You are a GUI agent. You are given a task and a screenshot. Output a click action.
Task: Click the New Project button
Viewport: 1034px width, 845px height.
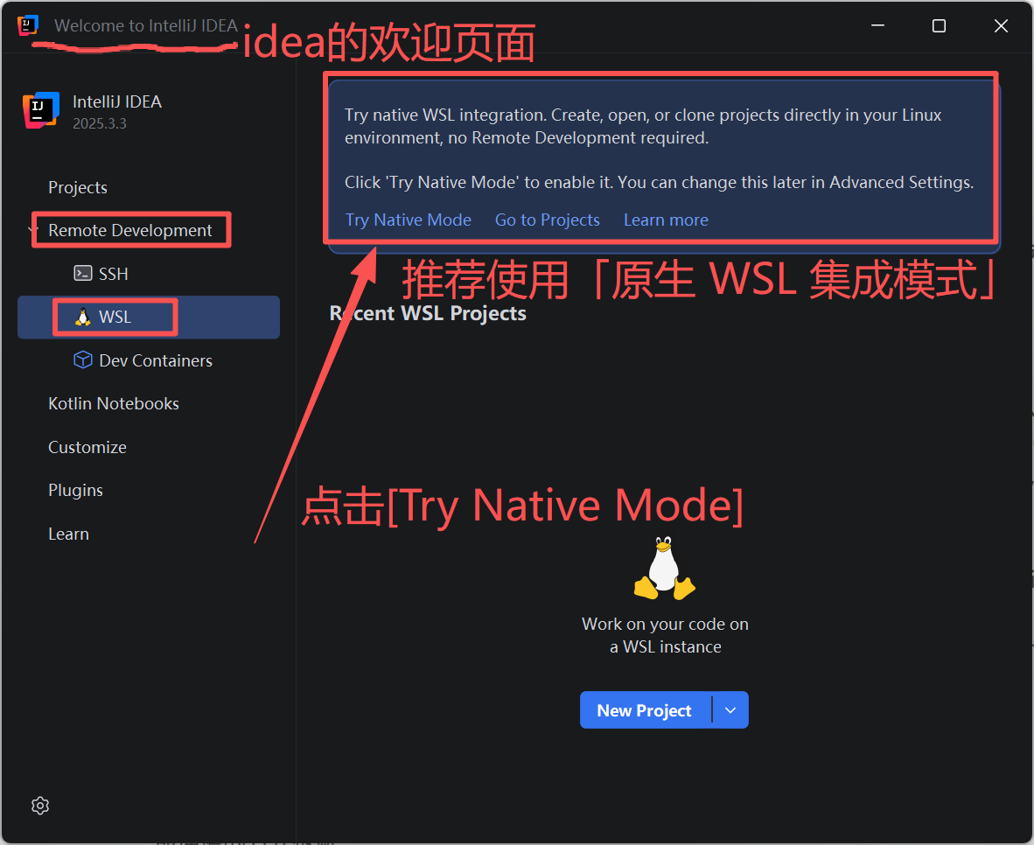(x=645, y=709)
